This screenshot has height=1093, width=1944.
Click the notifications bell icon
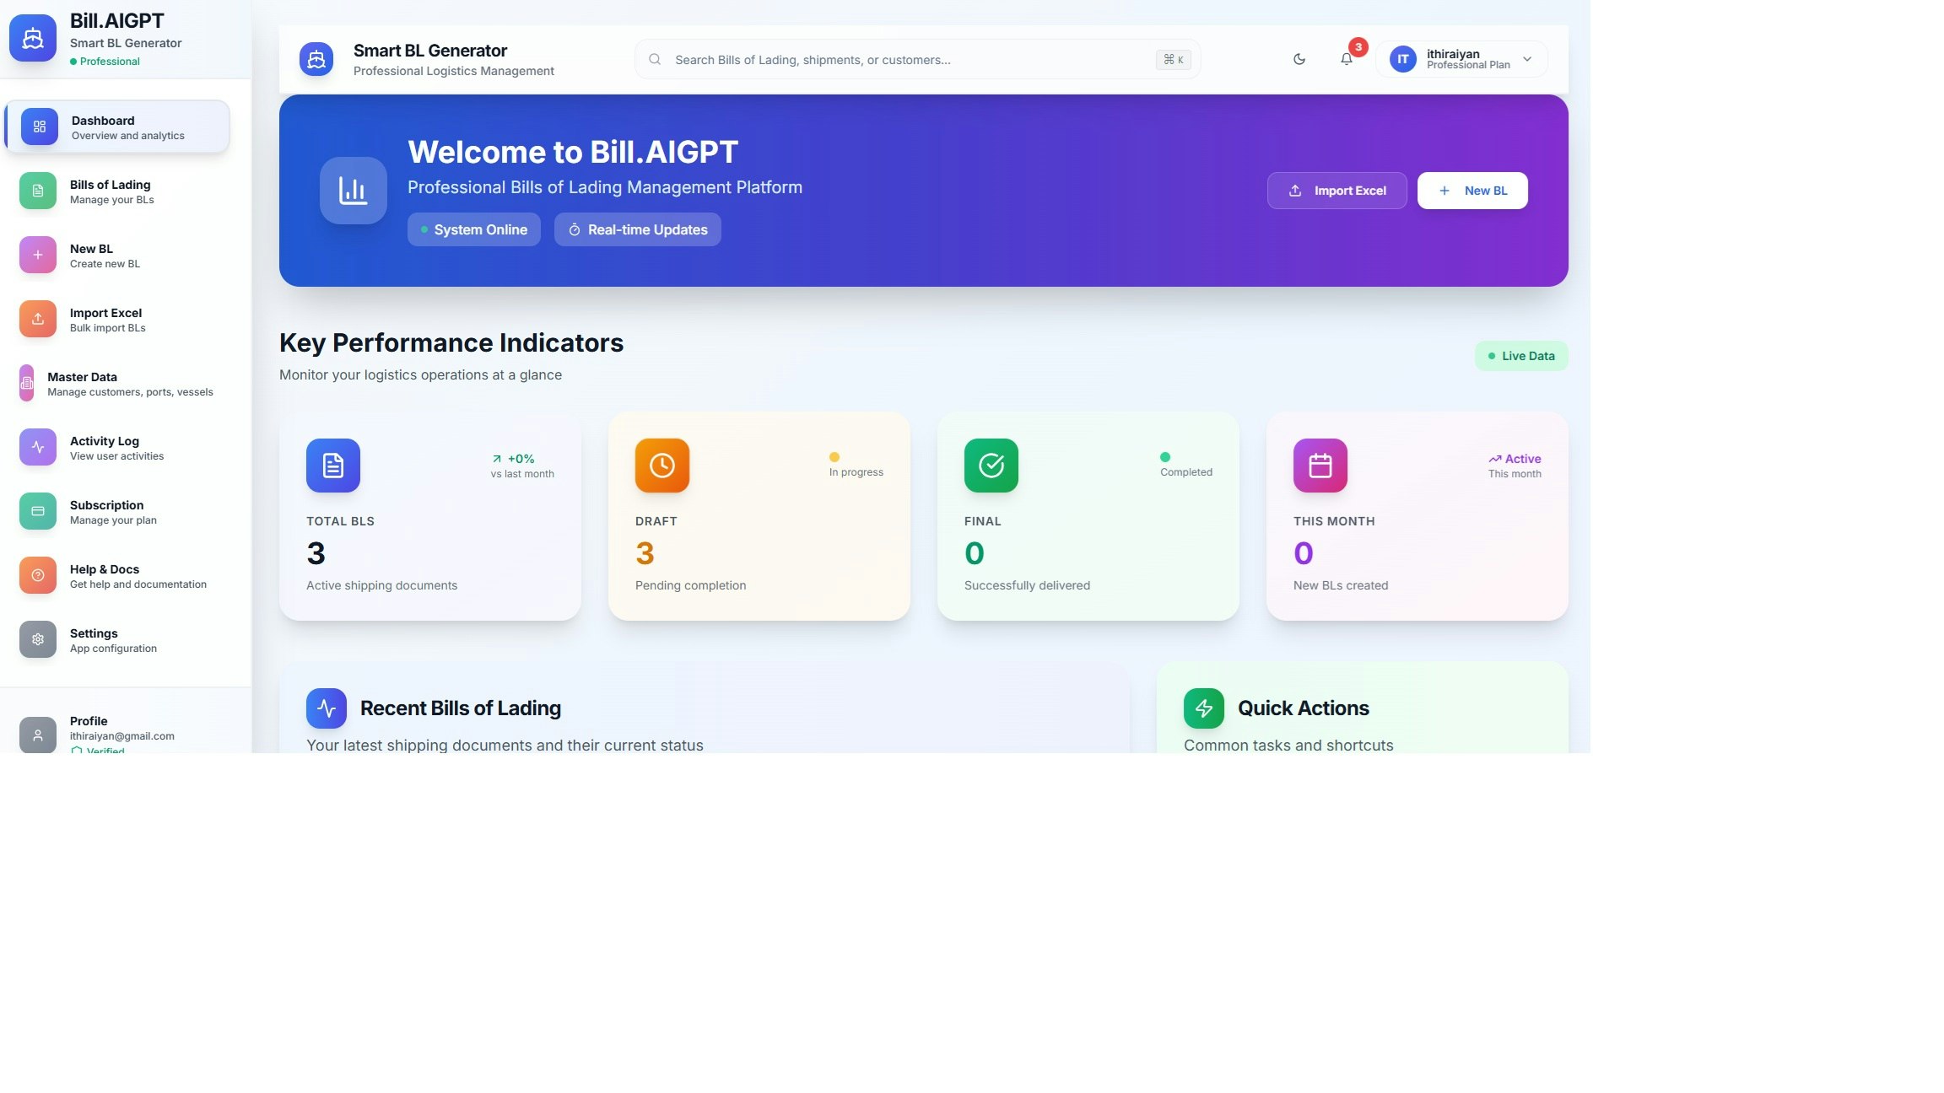pos(1347,59)
